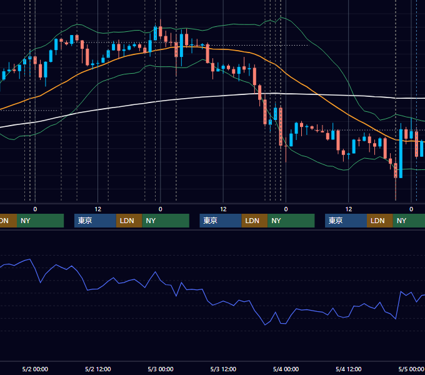Viewport: 425px width, 375px height.
Task: Select the 東京 session block over 5/2 12:00
Action: [x=95, y=221]
